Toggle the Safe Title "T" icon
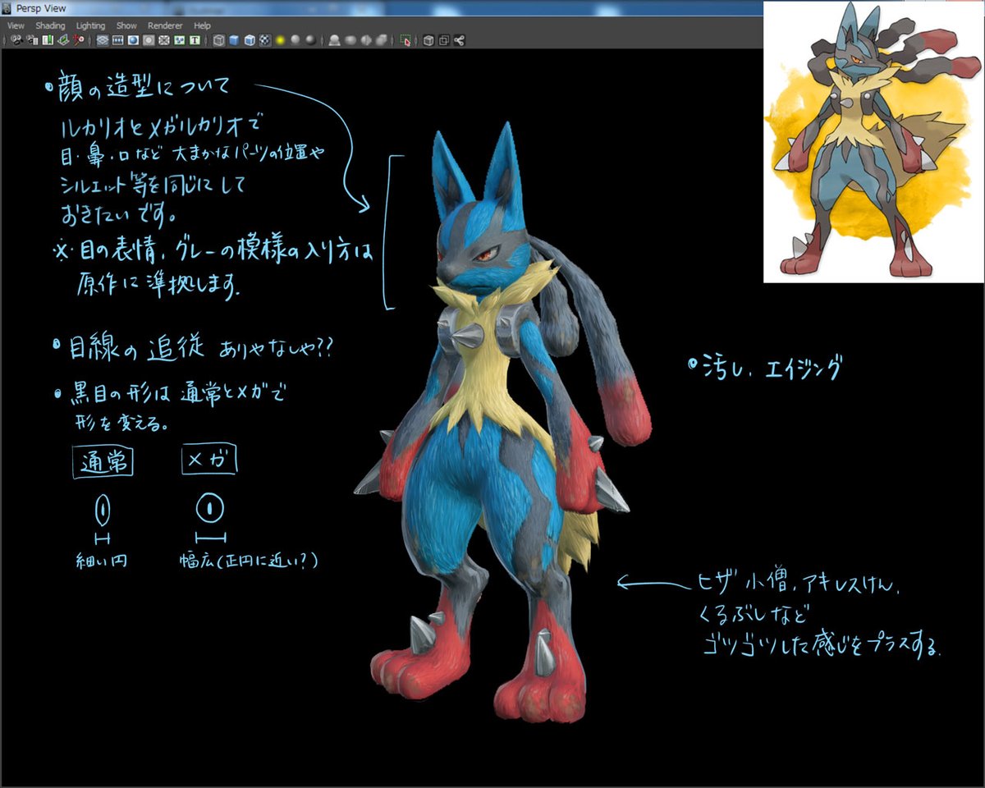This screenshot has width=985, height=788. pyautogui.click(x=195, y=39)
